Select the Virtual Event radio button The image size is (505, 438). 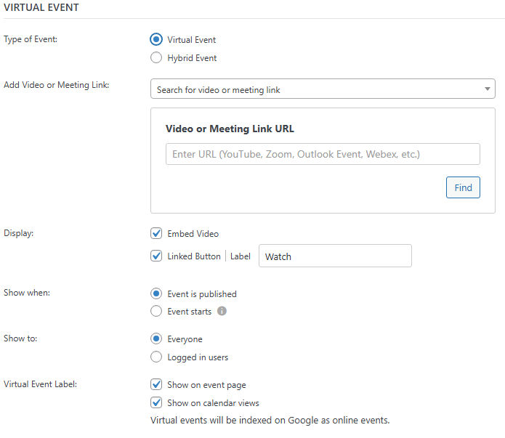click(155, 40)
